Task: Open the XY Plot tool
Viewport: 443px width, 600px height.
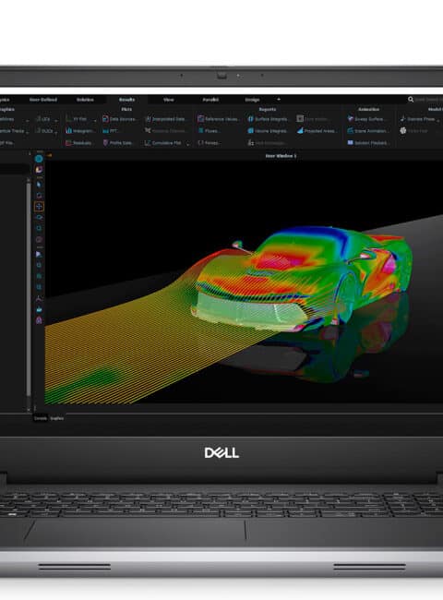Action: [76, 119]
